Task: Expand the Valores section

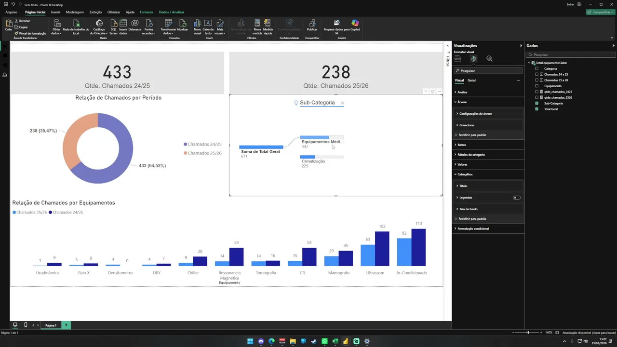Action: (488, 164)
